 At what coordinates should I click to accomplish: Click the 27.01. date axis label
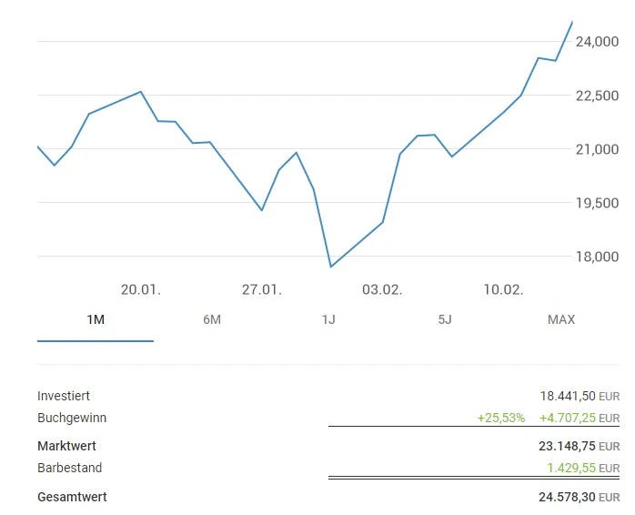click(x=262, y=289)
